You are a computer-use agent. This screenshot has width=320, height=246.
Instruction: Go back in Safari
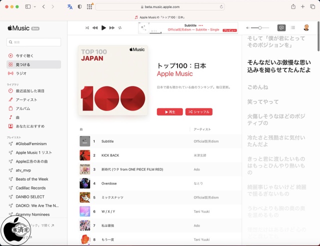43,6
